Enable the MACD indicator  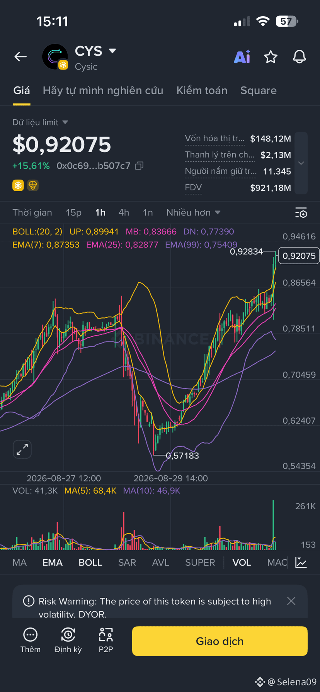click(x=277, y=563)
